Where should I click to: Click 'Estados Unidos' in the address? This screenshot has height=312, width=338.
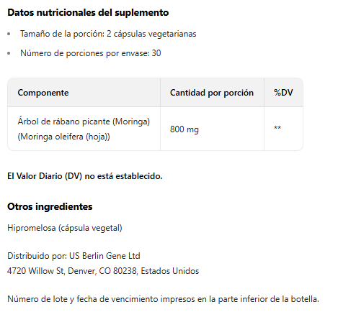[170, 271]
